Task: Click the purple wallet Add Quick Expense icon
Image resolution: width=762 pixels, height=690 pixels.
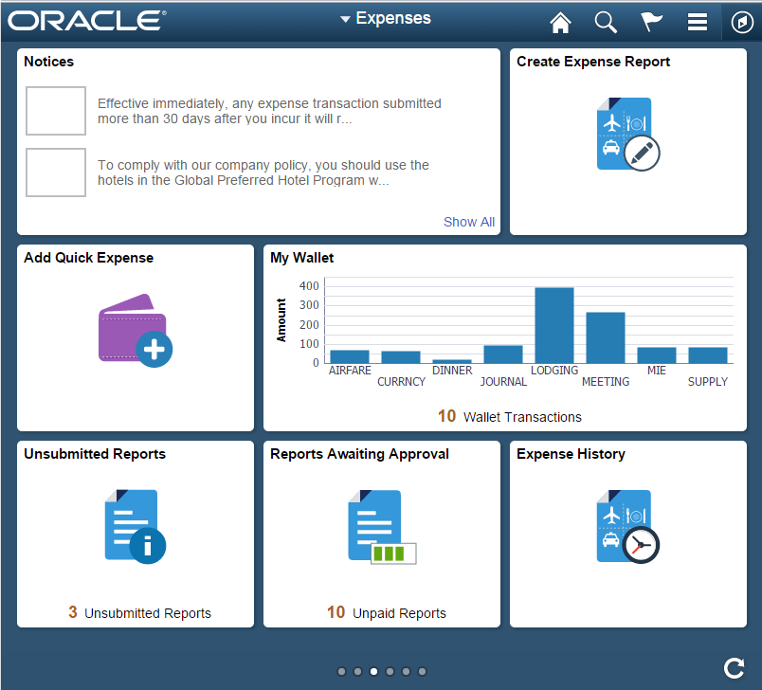Action: pyautogui.click(x=136, y=330)
